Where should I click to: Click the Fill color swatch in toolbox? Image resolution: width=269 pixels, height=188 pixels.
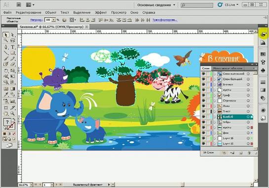tap(7, 122)
